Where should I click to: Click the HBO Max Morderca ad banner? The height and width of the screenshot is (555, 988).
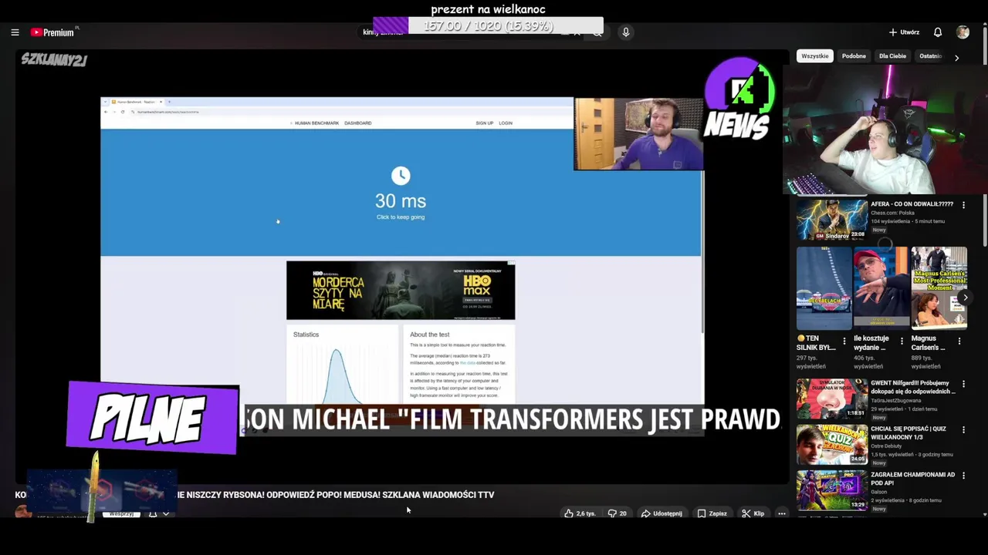(401, 291)
